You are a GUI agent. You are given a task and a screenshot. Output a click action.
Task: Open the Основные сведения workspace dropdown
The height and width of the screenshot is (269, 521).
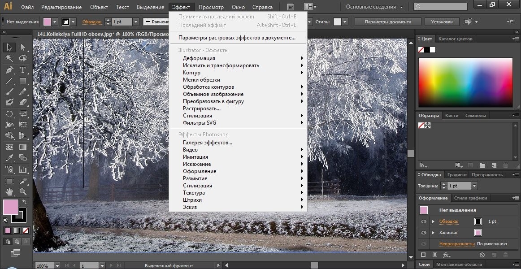pyautogui.click(x=375, y=7)
